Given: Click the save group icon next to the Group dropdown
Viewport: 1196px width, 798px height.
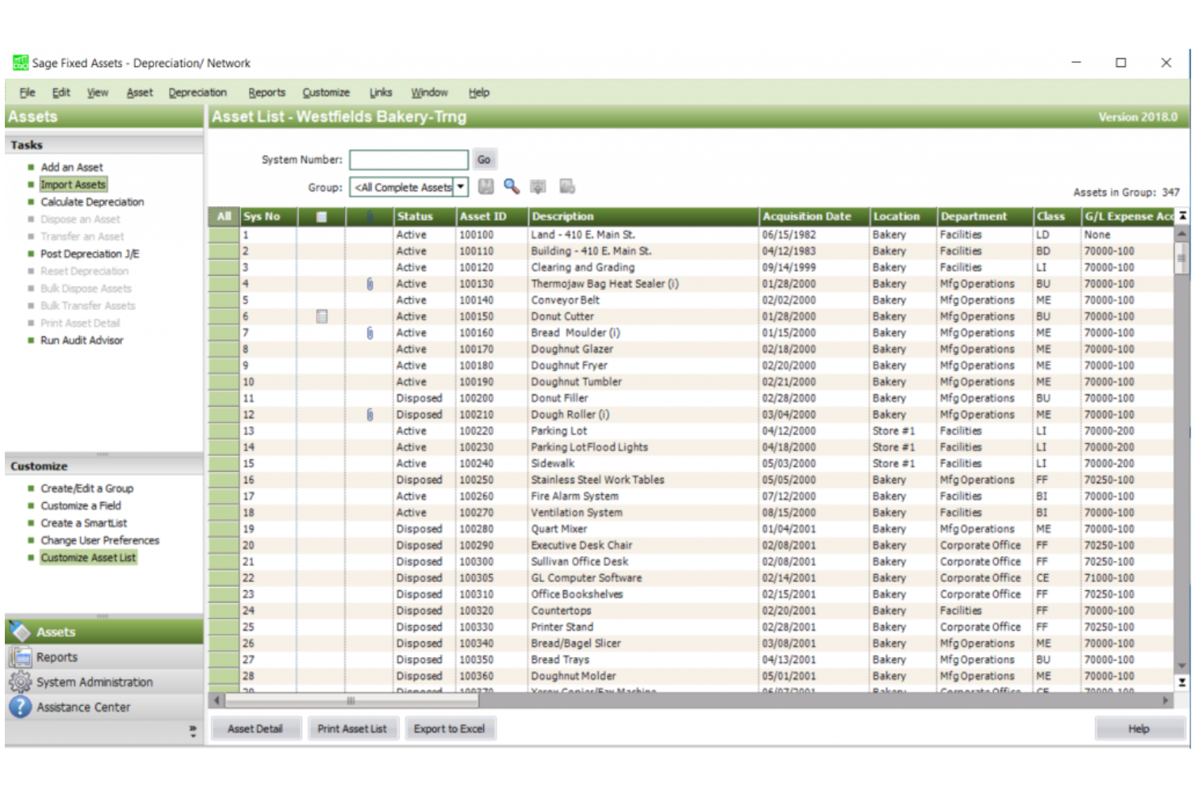Looking at the screenshot, I should (485, 187).
